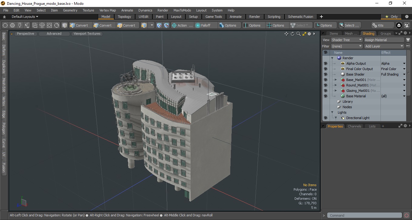Click the Perspective viewport button
Image resolution: width=412 pixels, height=220 pixels.
pyautogui.click(x=25, y=34)
